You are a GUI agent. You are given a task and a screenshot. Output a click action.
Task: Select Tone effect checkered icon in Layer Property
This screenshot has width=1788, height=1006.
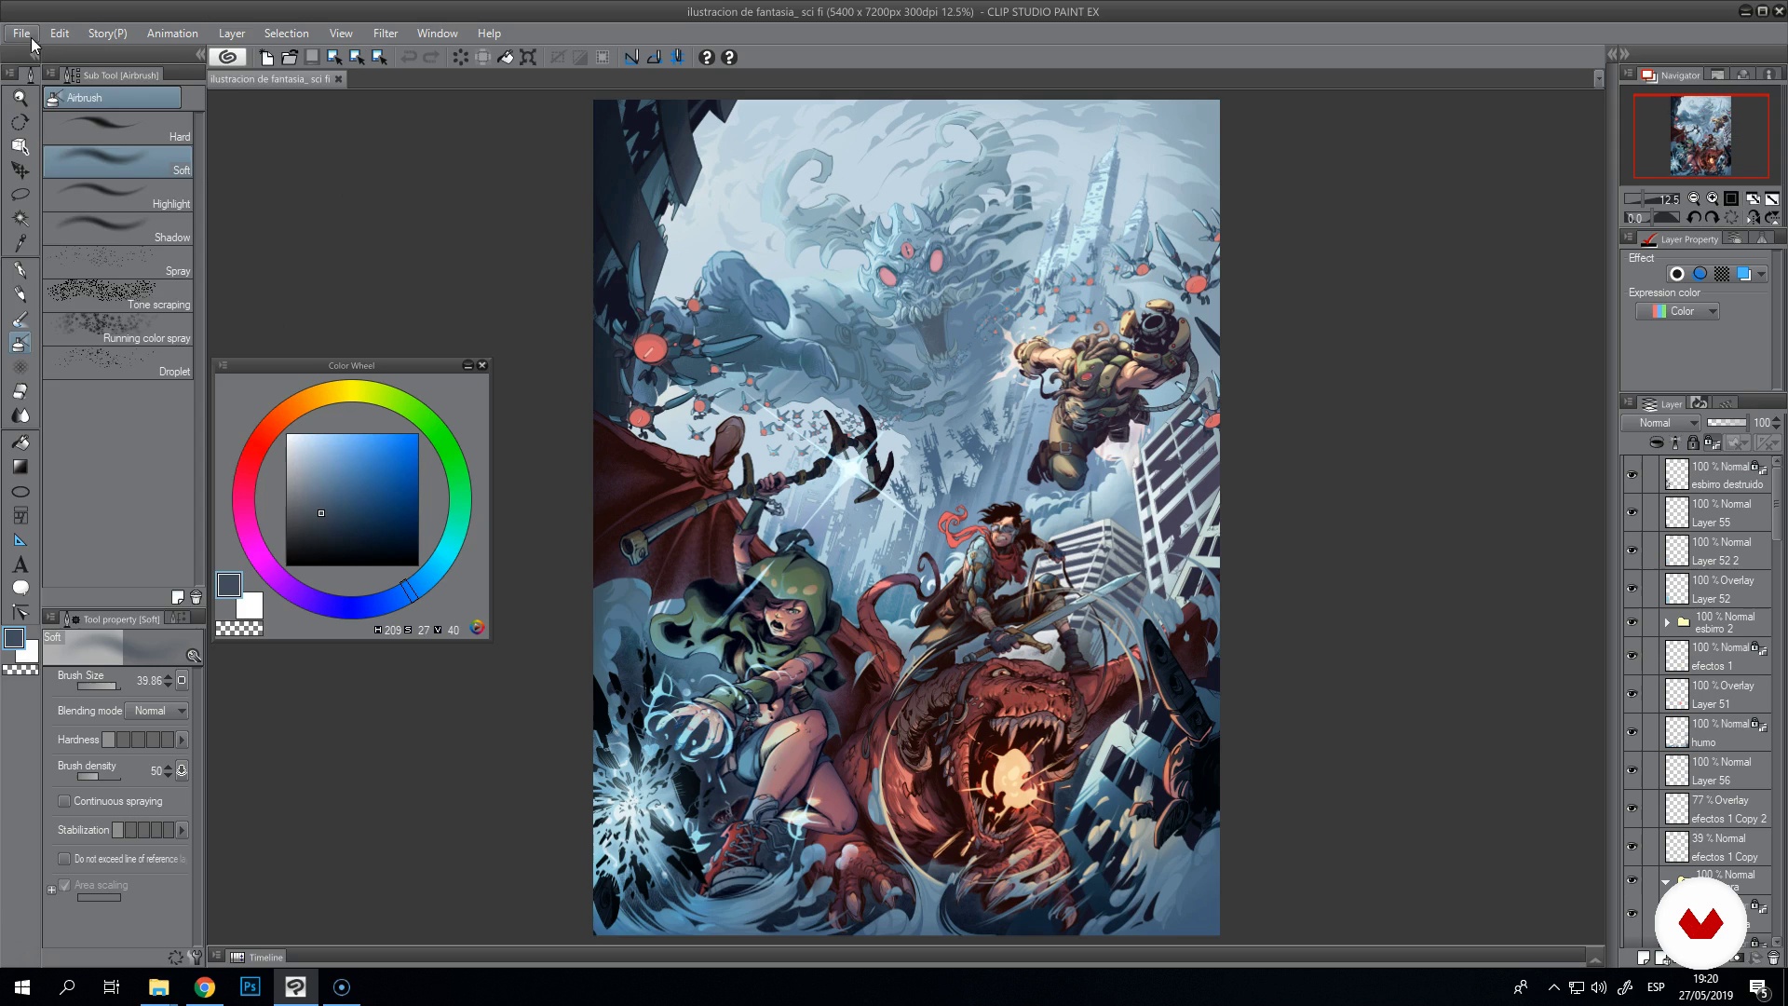[x=1722, y=274]
